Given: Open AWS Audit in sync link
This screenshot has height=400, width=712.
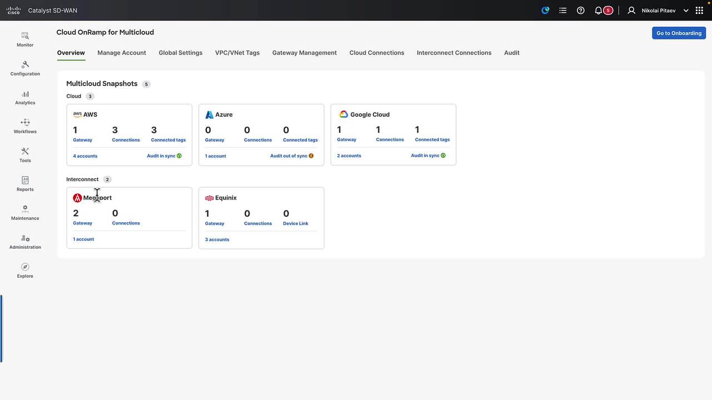Looking at the screenshot, I should tap(161, 156).
